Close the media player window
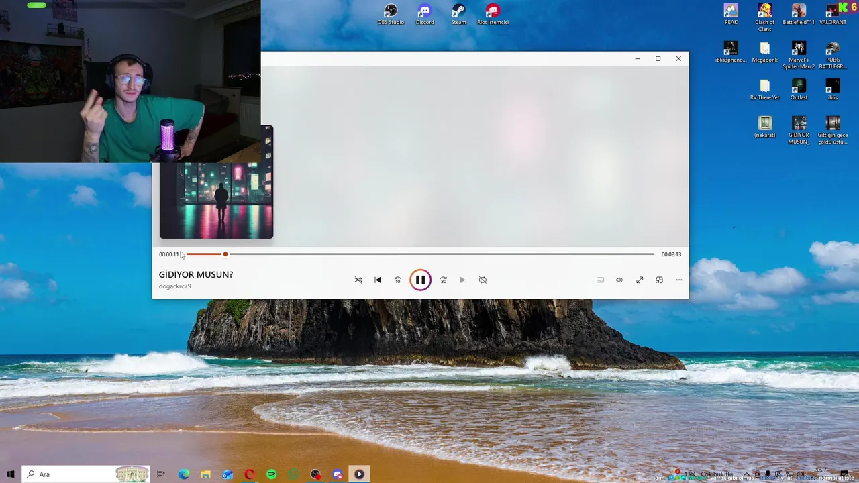Viewport: 859px width, 483px height. [x=678, y=59]
